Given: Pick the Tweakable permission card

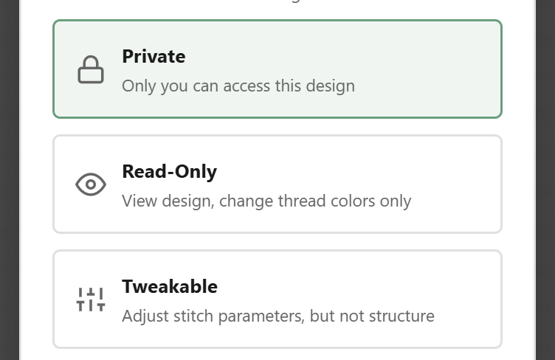Looking at the screenshot, I should (277, 299).
